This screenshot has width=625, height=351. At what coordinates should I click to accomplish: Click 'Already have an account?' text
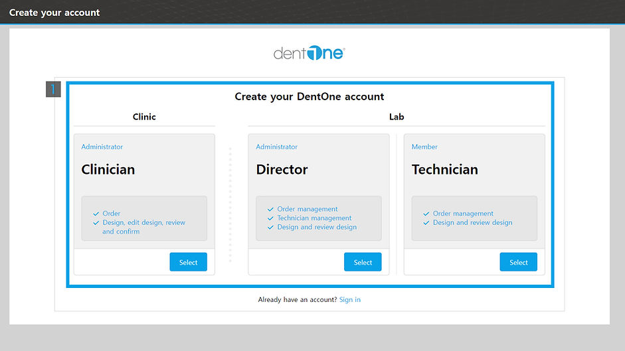(x=298, y=300)
